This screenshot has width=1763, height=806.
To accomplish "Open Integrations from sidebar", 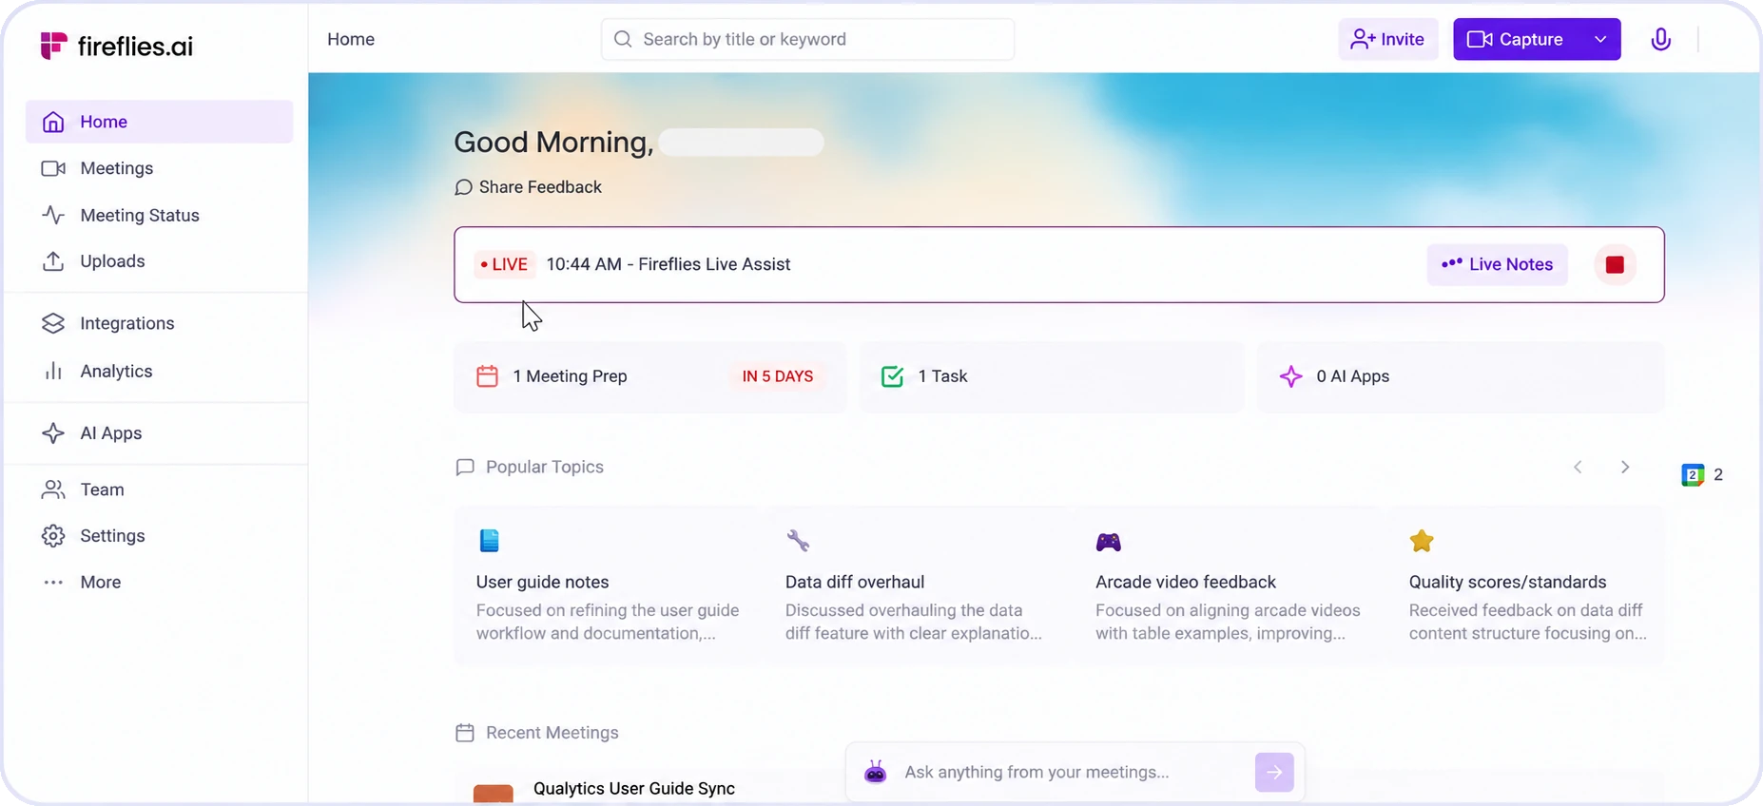I will 159,323.
